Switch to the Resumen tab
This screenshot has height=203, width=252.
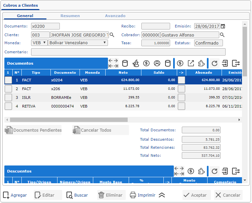click(x=70, y=16)
